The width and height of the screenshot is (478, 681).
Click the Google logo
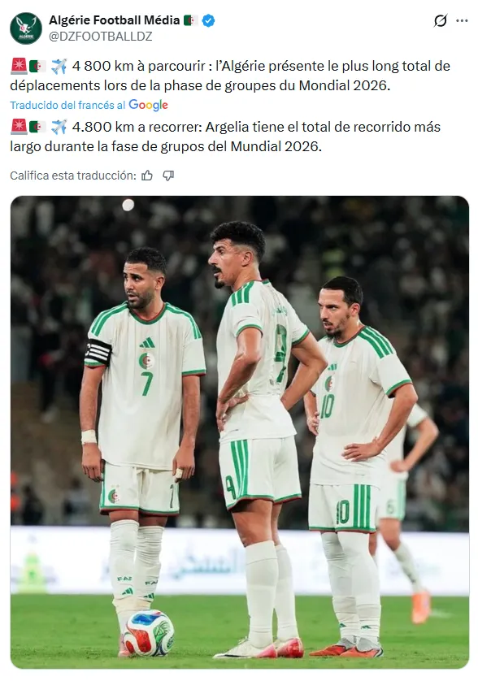tap(148, 105)
